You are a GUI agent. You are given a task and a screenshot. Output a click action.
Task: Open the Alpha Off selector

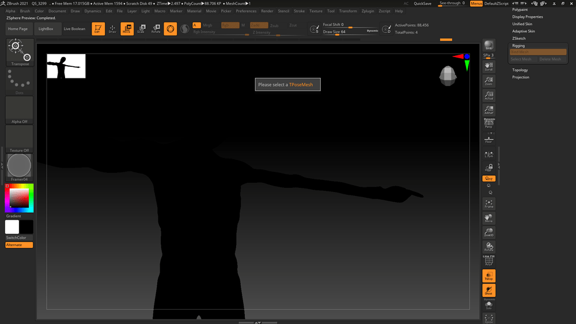pos(20,110)
